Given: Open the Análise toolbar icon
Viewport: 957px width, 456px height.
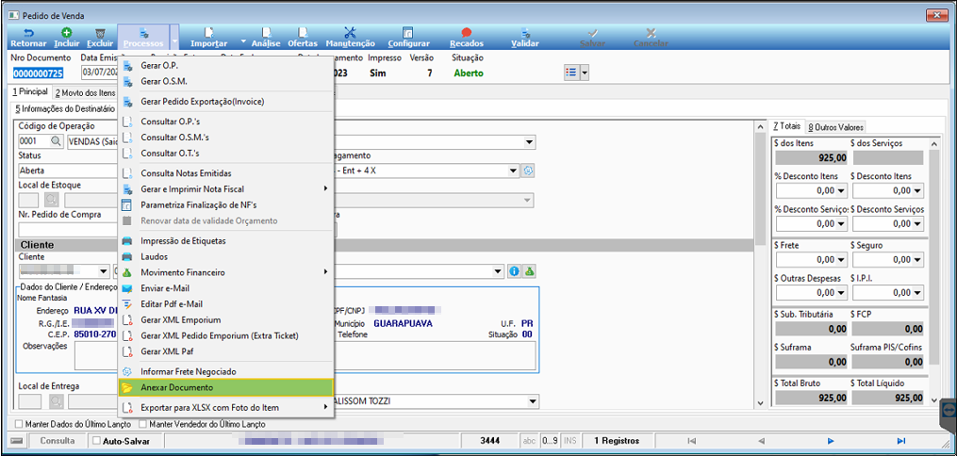Looking at the screenshot, I should (266, 33).
